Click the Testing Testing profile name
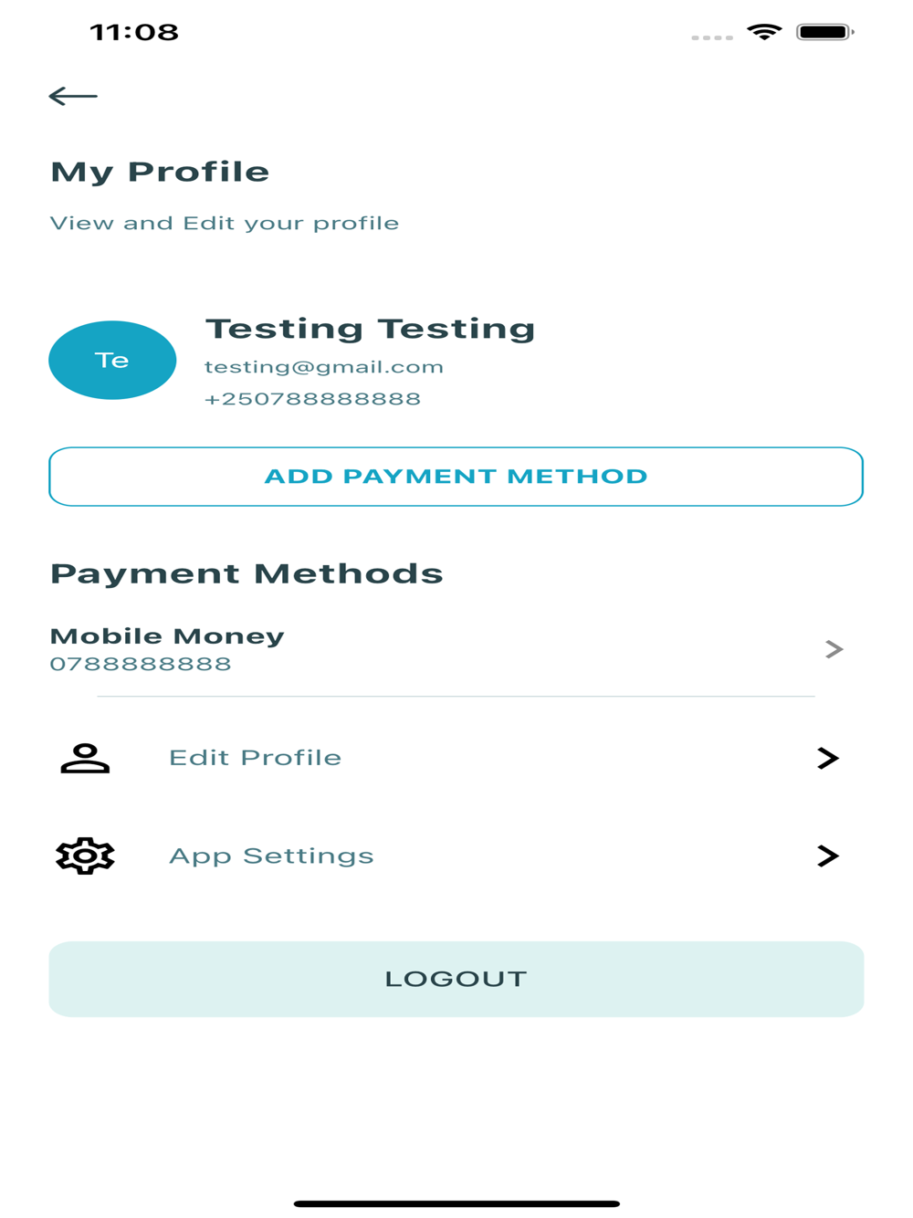Image resolution: width=913 pixels, height=1218 pixels. pyautogui.click(x=370, y=329)
